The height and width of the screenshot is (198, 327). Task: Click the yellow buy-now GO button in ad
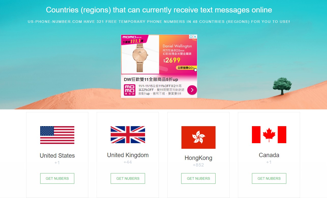coord(186,68)
